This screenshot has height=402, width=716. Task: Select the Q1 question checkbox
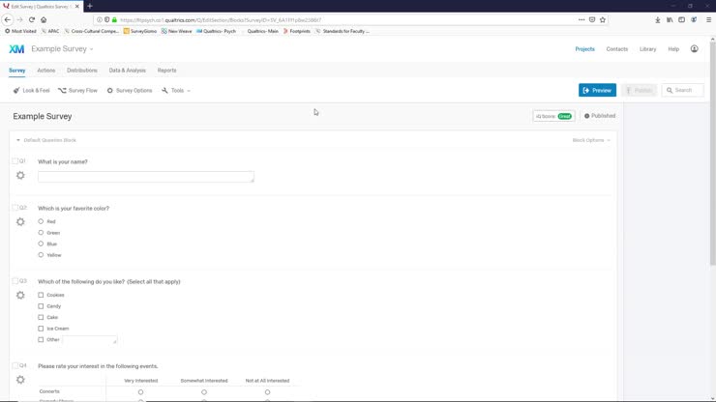[x=15, y=160]
